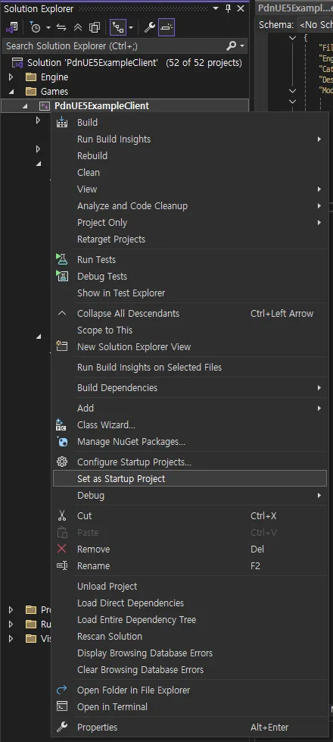Open the search options dropdown arrow

click(x=243, y=46)
